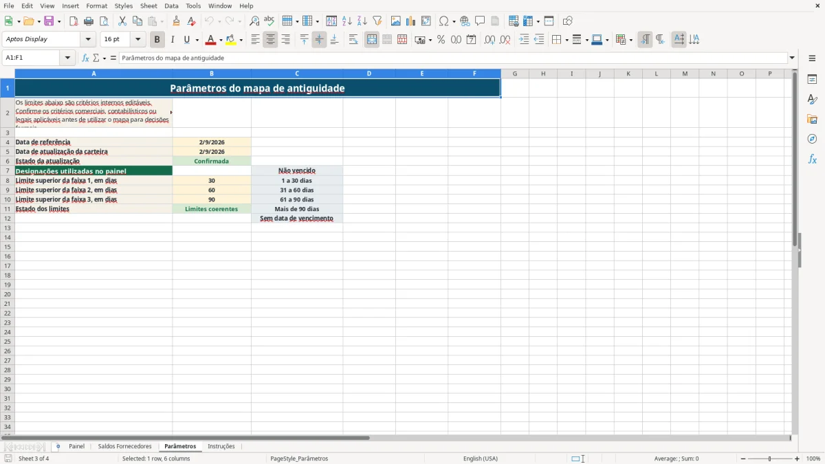Image resolution: width=825 pixels, height=464 pixels.
Task: Open the Paste options dropdown arrow
Action: [162, 21]
